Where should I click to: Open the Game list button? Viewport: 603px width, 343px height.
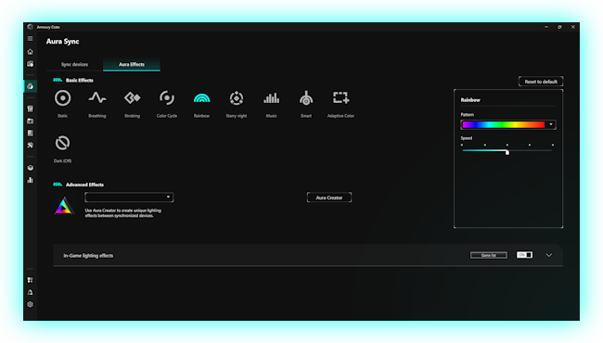pos(488,255)
